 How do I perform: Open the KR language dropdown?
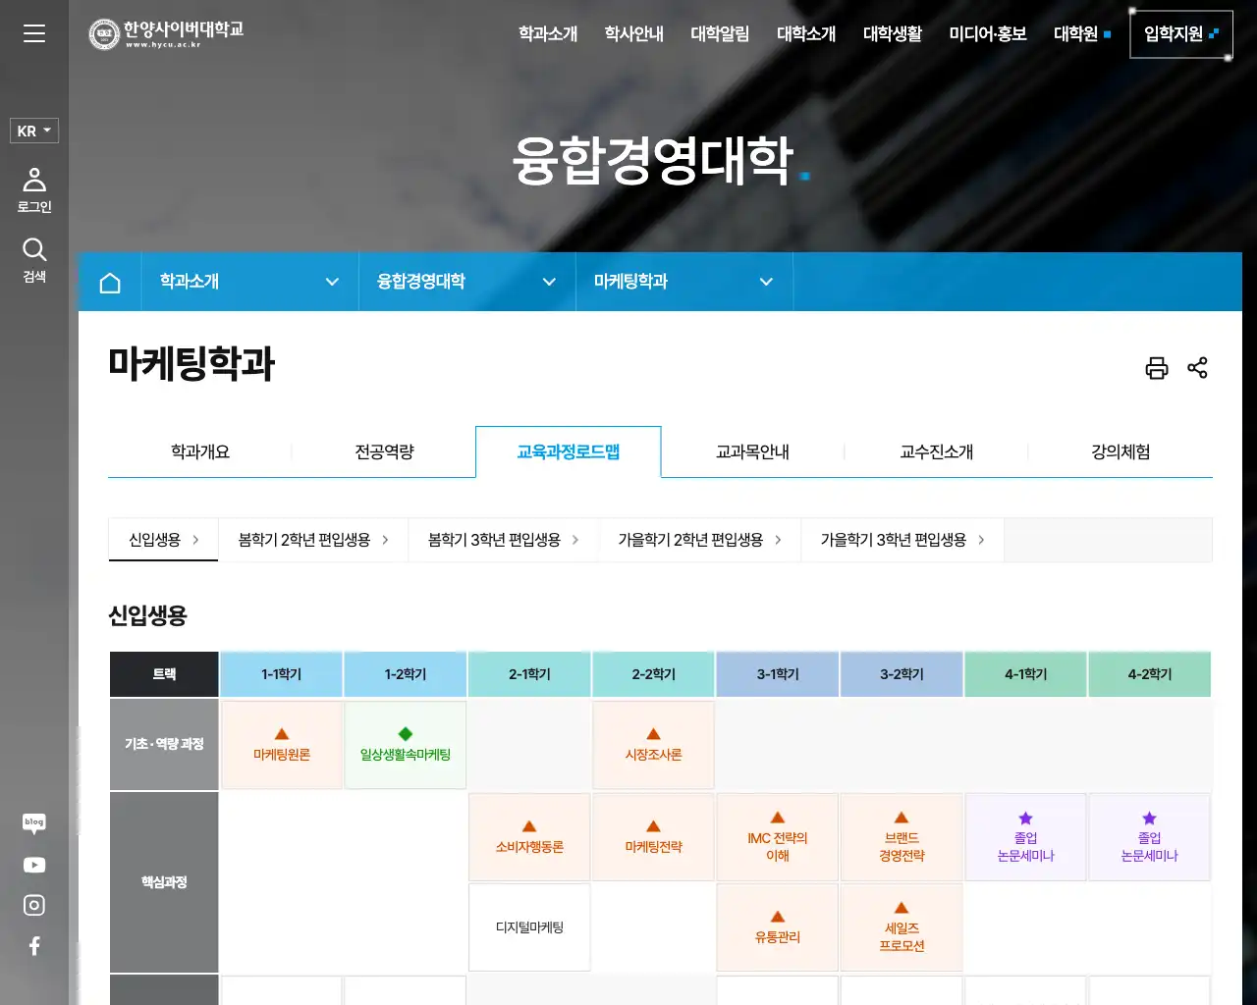[x=33, y=131]
